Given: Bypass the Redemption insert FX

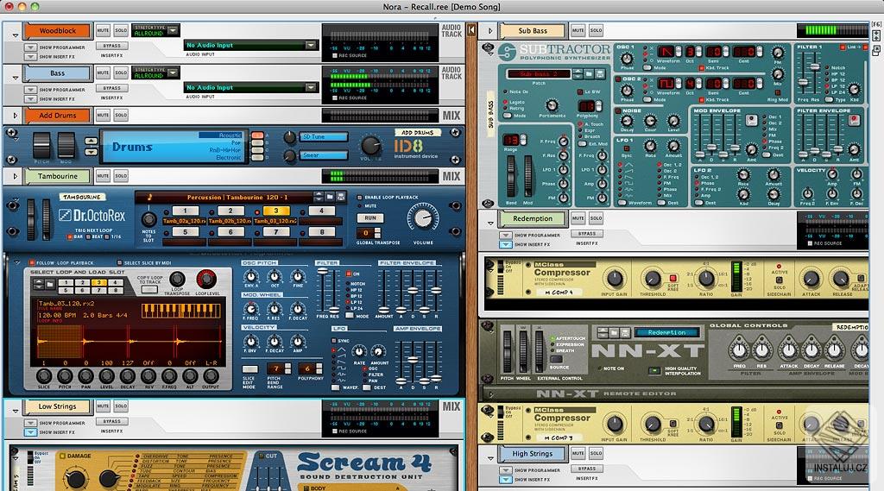Looking at the screenshot, I should point(586,233).
